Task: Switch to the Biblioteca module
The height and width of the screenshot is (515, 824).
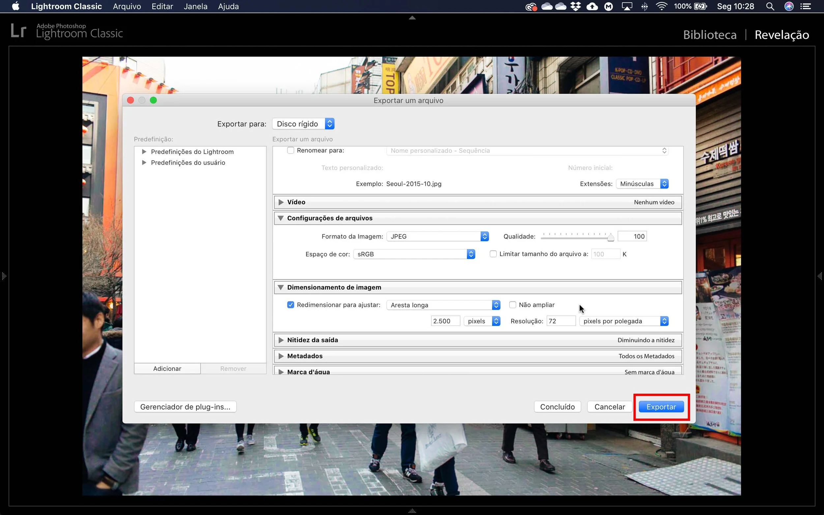Action: [710, 35]
